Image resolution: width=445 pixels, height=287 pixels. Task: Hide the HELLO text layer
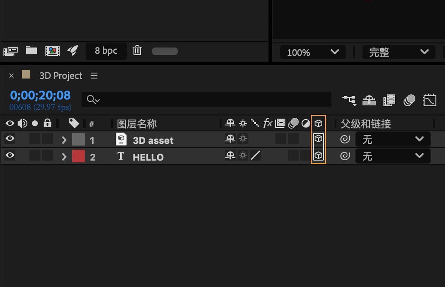pos(10,156)
